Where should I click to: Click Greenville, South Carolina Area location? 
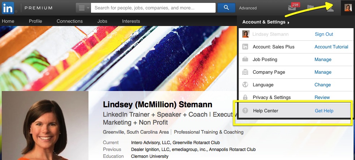point(136,132)
